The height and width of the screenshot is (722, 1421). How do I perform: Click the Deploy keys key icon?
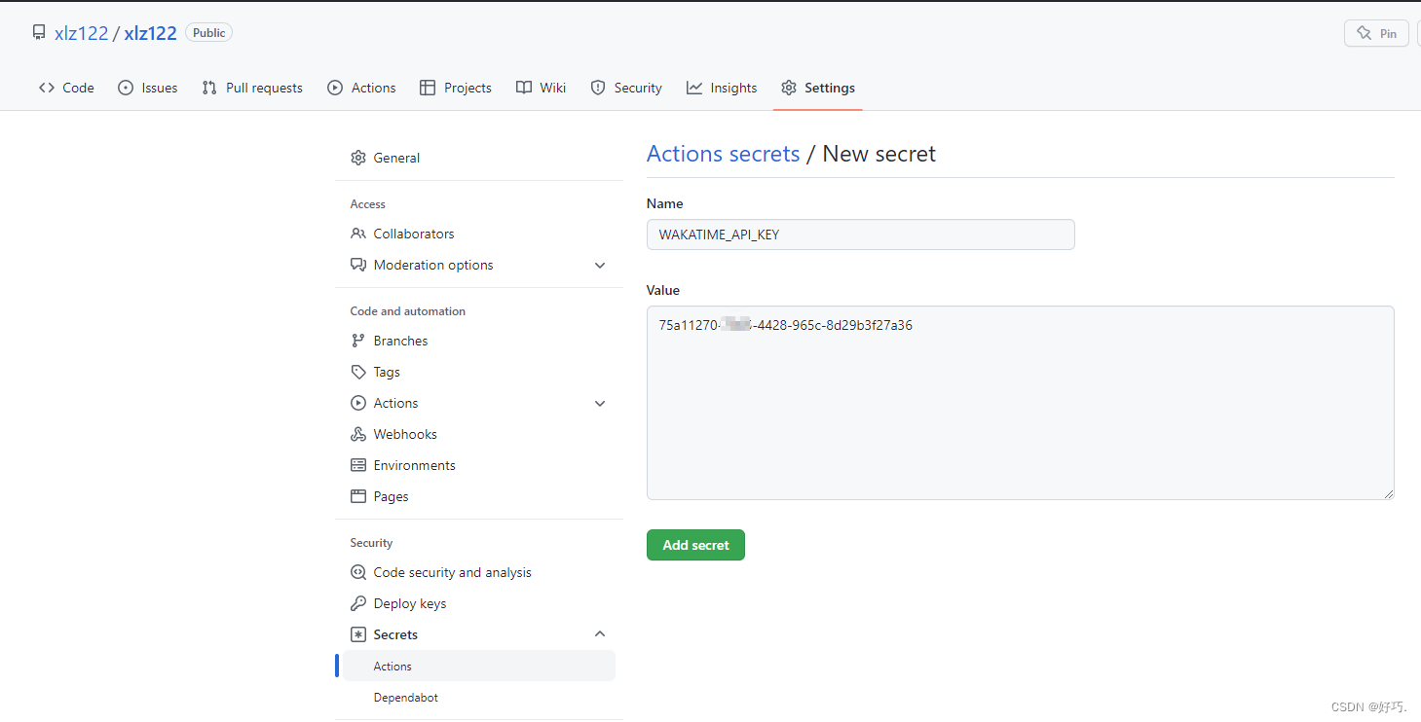pyautogui.click(x=358, y=603)
